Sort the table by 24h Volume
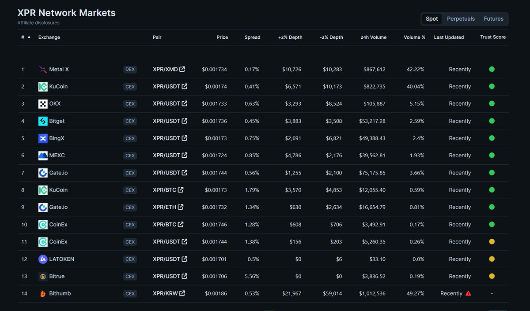Viewport: 530px width, 311px height. tap(373, 37)
